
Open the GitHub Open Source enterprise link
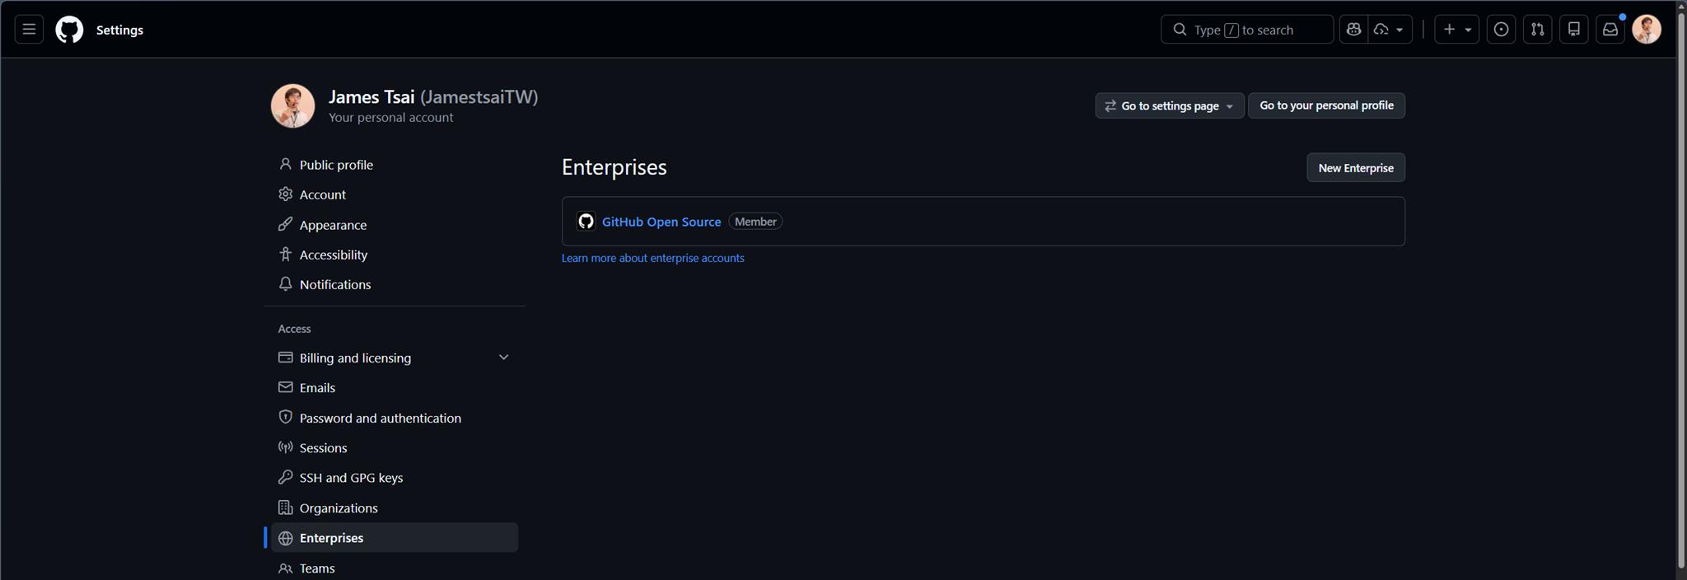(x=661, y=222)
